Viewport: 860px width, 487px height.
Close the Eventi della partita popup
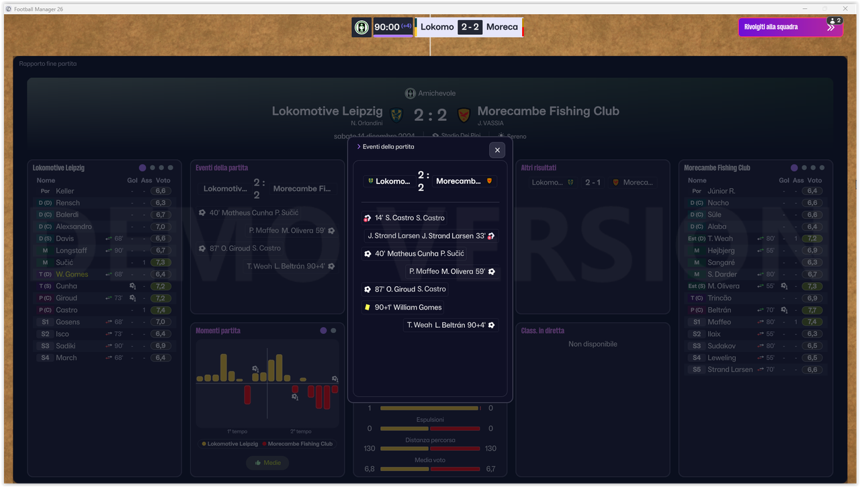pos(497,150)
